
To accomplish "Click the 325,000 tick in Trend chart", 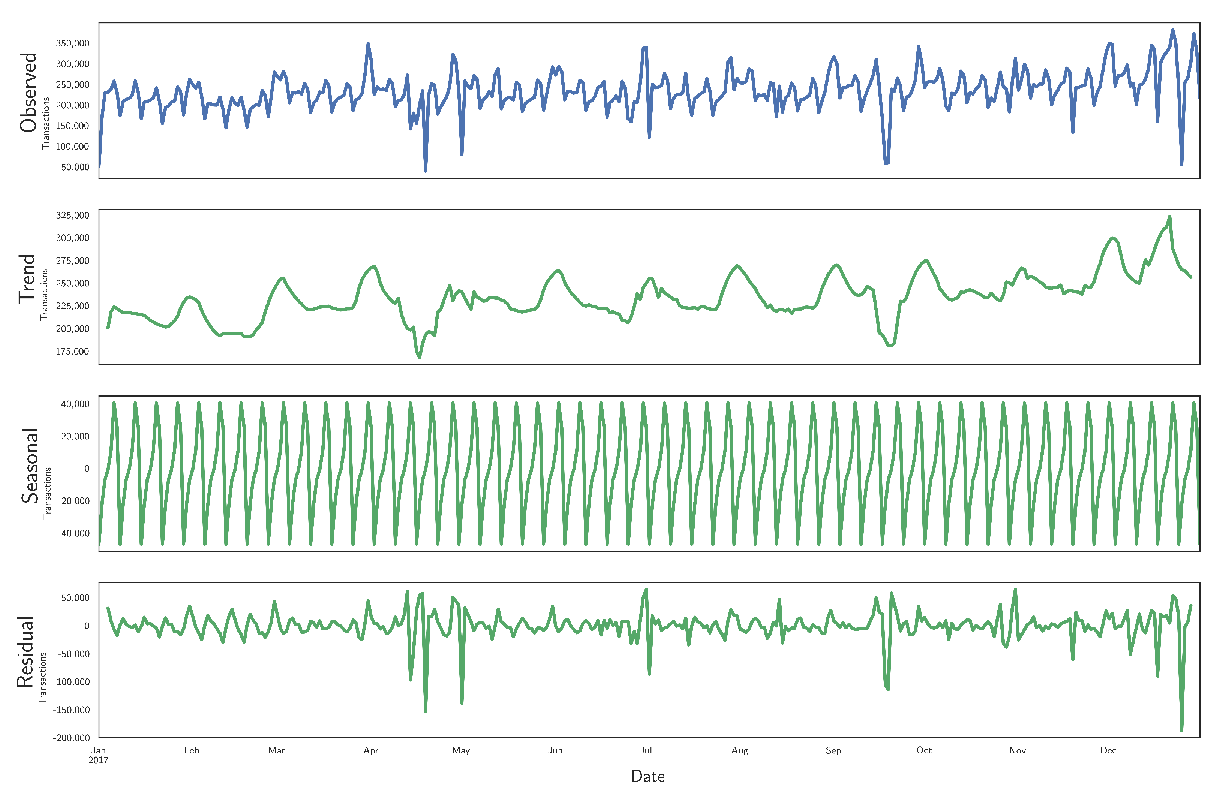I will point(72,215).
